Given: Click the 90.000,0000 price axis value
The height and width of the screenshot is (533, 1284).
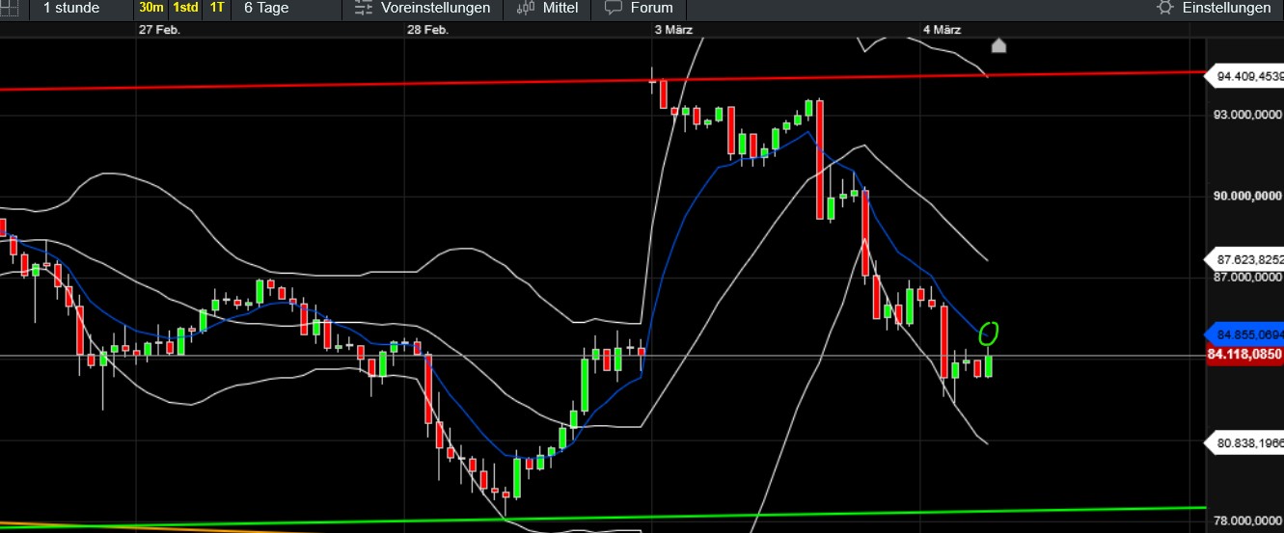Looking at the screenshot, I should [x=1247, y=197].
